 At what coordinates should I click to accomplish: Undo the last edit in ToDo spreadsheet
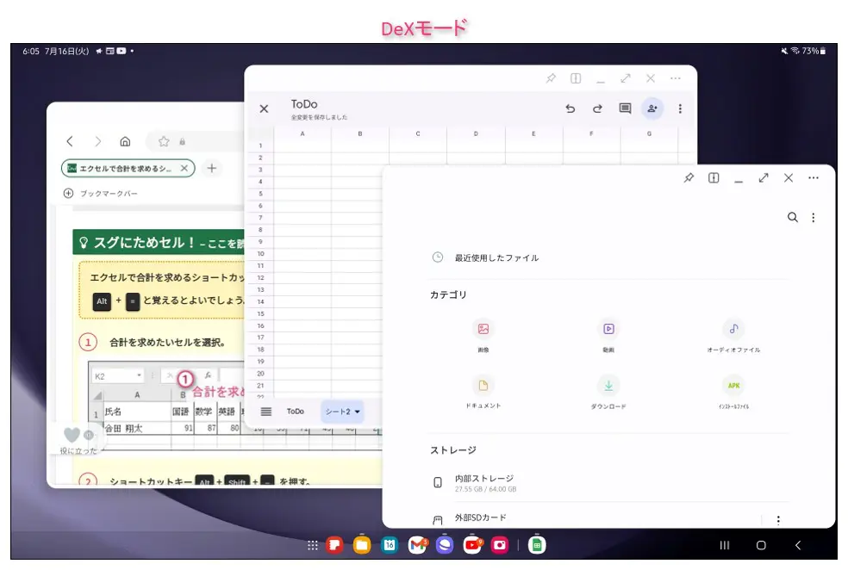570,109
